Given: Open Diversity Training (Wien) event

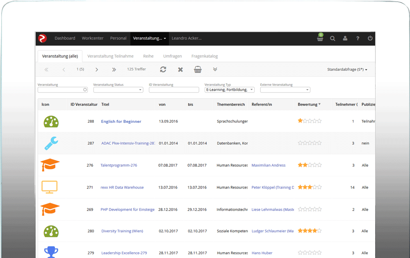Looking at the screenshot, I should pyautogui.click(x=122, y=231).
